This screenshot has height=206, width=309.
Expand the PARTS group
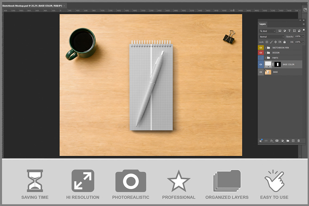pos(265,58)
